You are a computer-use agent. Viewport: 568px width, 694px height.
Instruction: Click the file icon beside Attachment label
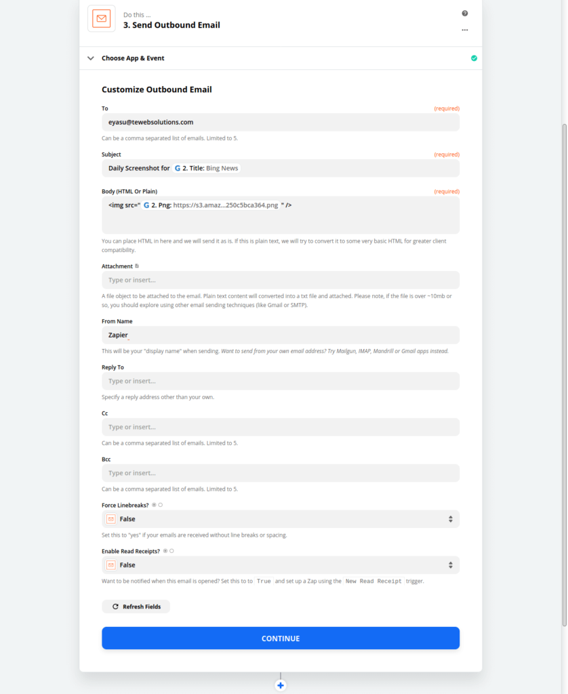pyautogui.click(x=137, y=266)
